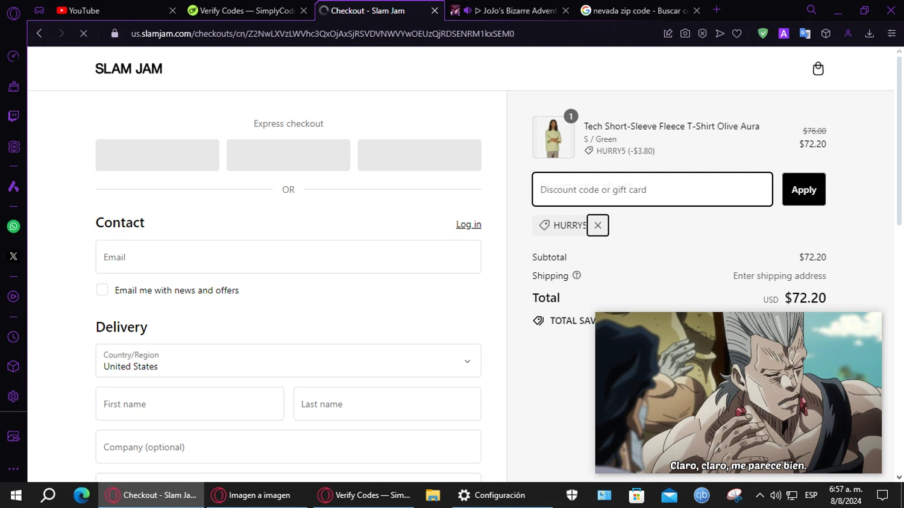The height and width of the screenshot is (508, 904).
Task: Open the Windows Start menu
Action: (16, 495)
